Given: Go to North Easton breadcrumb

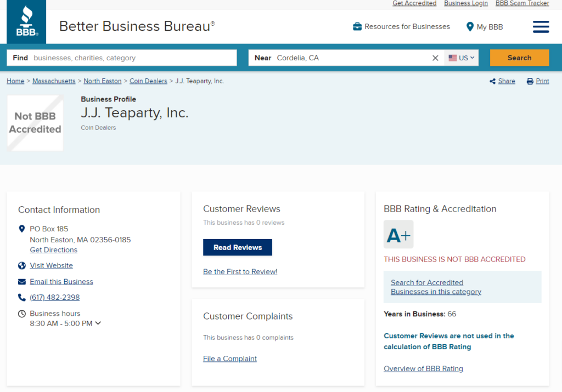Looking at the screenshot, I should point(103,81).
